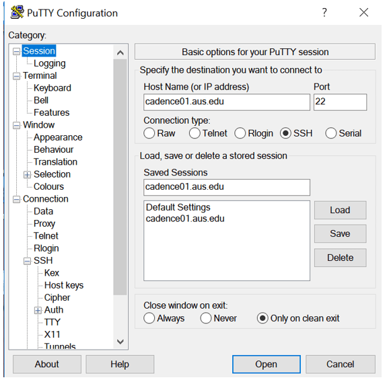This screenshot has width=389, height=384.
Task: Open the Proxy category
Action: coord(44,223)
